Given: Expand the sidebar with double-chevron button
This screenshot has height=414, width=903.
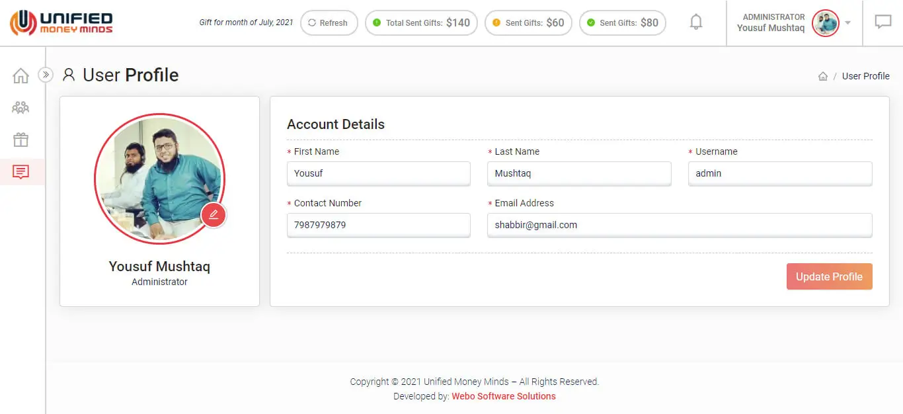Looking at the screenshot, I should pos(45,75).
